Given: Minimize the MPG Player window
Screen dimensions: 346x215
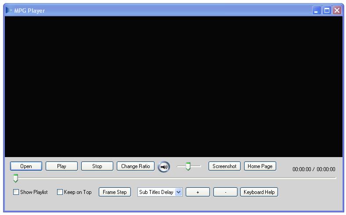Looking at the screenshot, I should (317, 11).
